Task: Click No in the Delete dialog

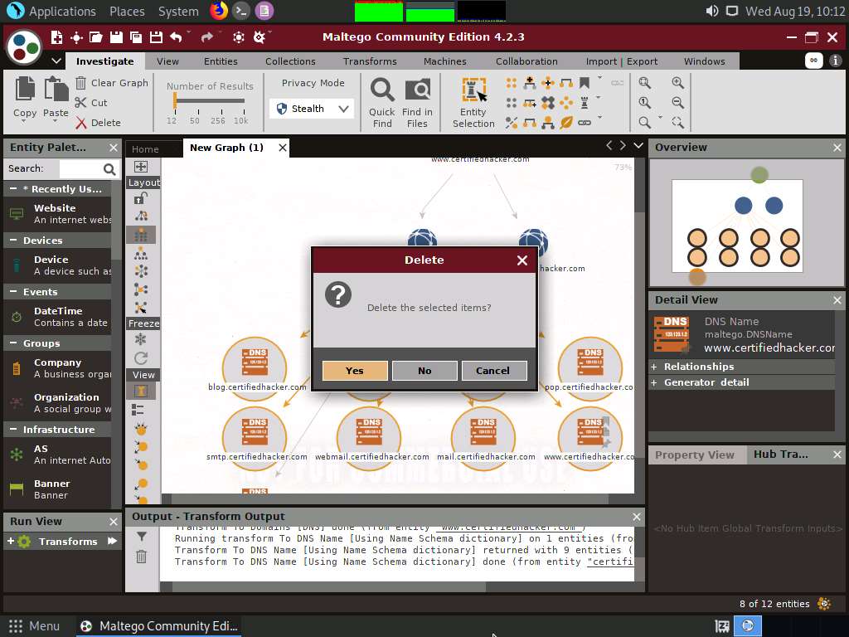Action: (424, 371)
